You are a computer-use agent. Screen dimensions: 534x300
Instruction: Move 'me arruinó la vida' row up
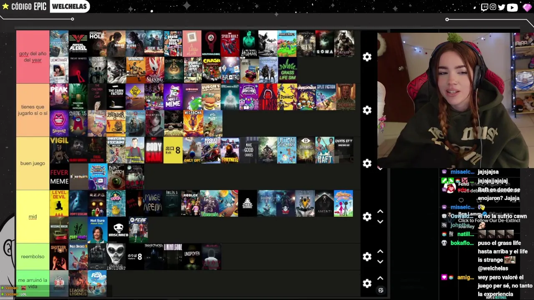click(x=380, y=278)
